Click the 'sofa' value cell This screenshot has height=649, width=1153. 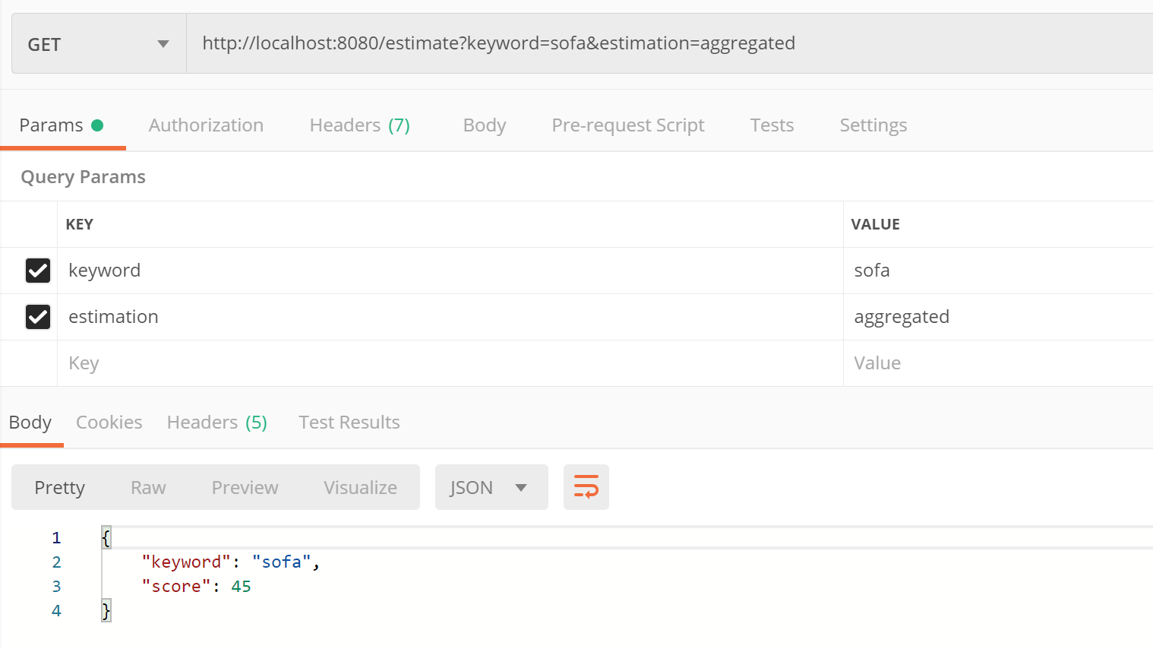pos(998,271)
